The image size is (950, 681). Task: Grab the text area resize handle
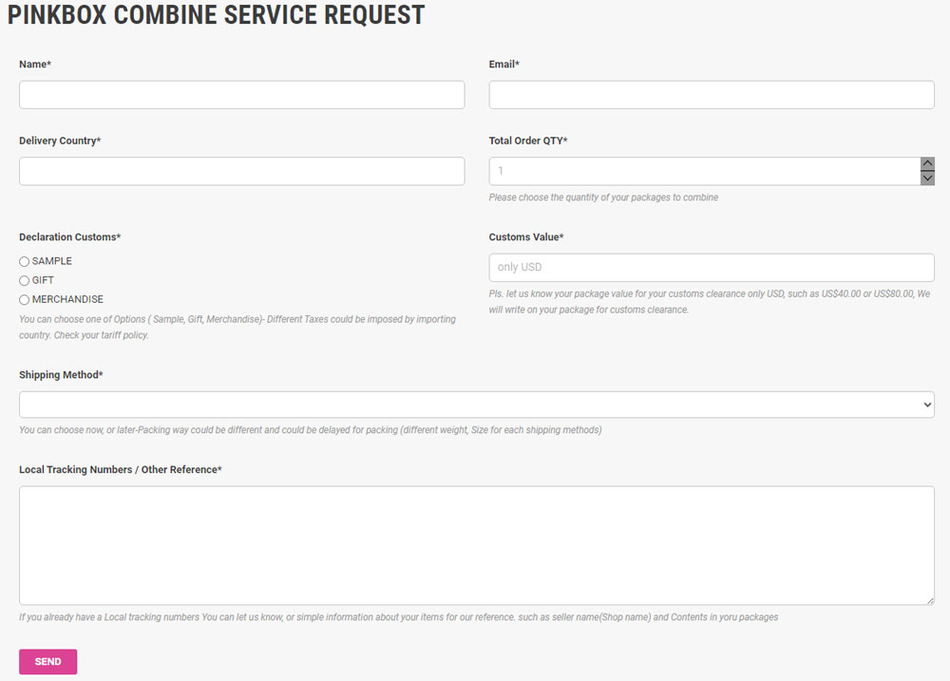(x=929, y=599)
